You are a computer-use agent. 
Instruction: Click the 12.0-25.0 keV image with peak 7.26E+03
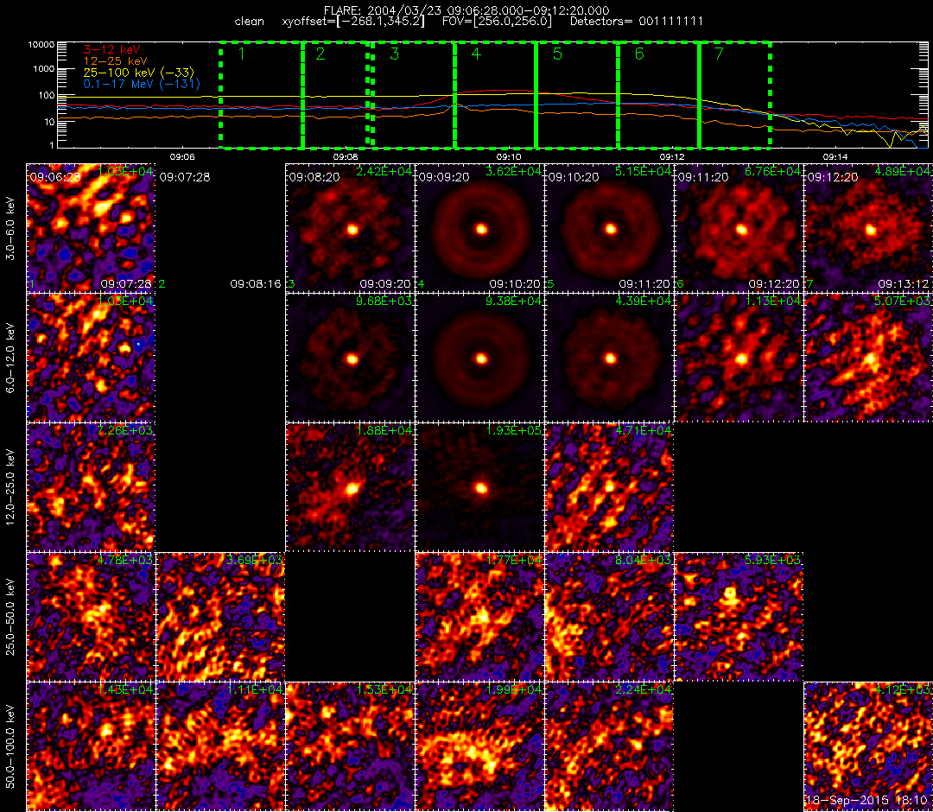click(x=91, y=487)
